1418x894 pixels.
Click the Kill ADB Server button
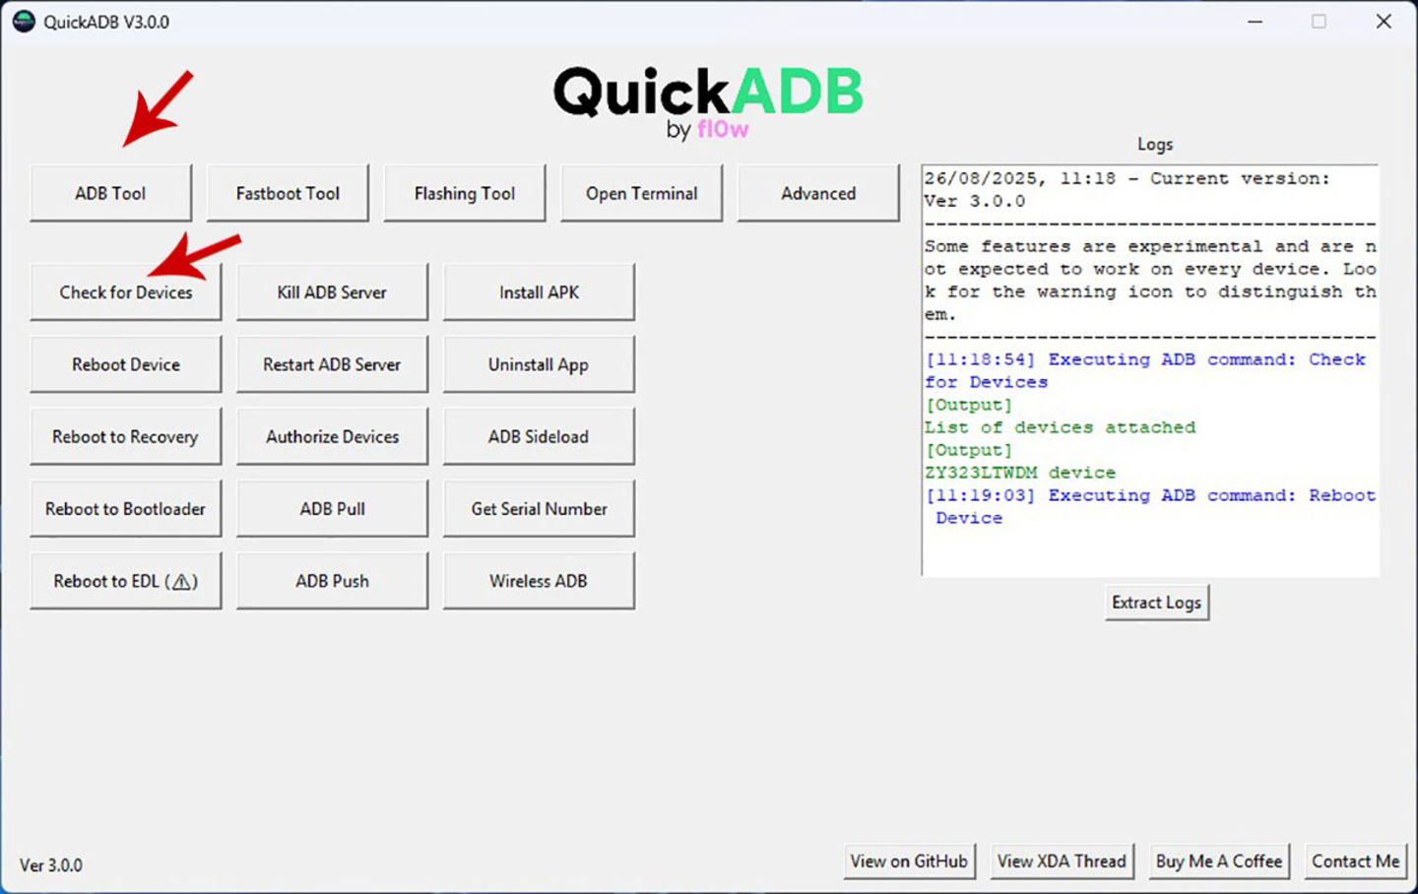(332, 292)
